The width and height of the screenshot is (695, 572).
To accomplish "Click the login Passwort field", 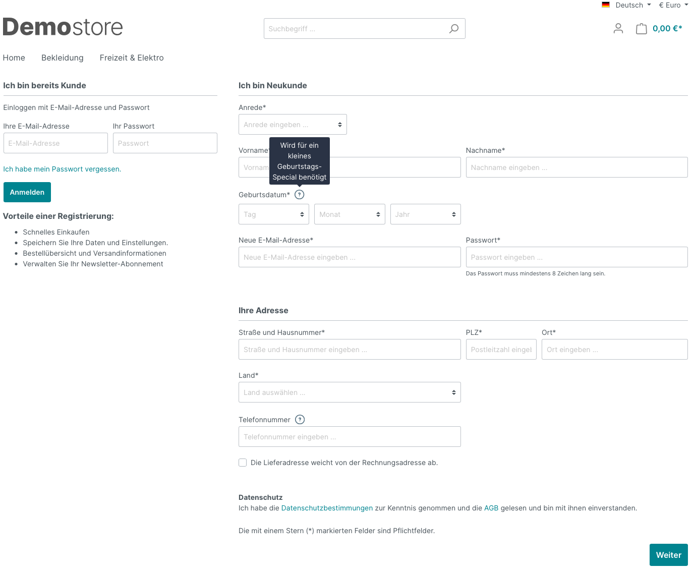I will [x=165, y=143].
